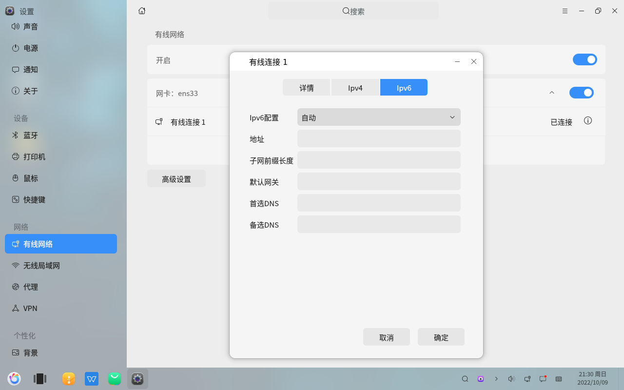Minimize the 有线连接 1 dialog

[x=457, y=61]
